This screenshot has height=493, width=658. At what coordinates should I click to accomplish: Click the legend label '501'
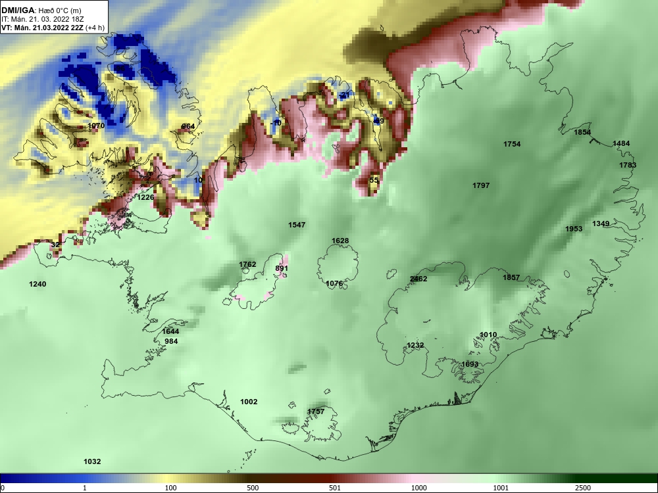(x=334, y=488)
